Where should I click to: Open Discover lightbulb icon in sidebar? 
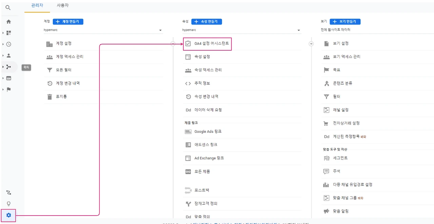point(8,204)
